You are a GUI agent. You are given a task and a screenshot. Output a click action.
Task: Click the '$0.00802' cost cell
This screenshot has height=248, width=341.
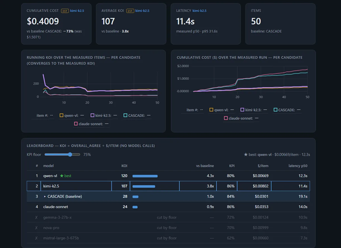click(x=261, y=186)
